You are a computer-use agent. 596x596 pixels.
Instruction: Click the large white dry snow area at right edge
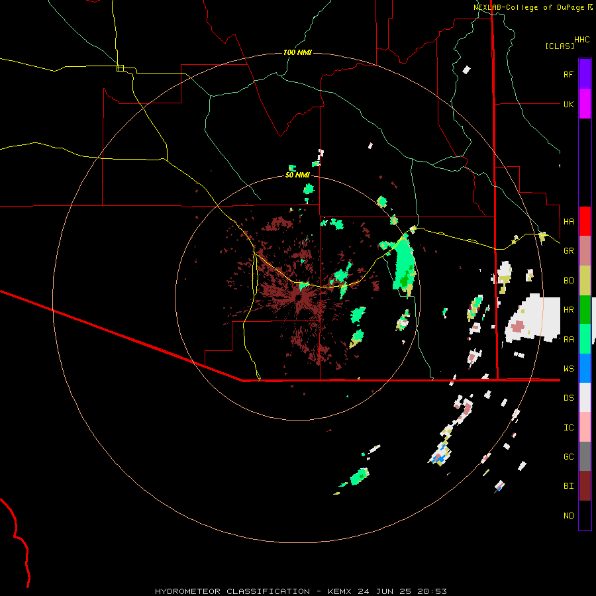click(534, 317)
